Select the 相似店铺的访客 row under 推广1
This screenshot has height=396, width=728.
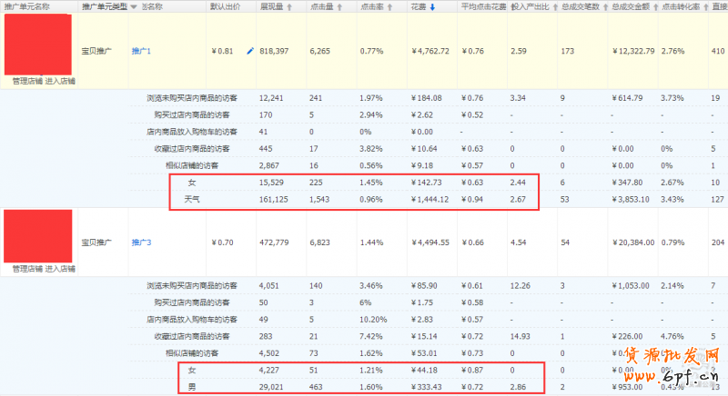(x=192, y=165)
